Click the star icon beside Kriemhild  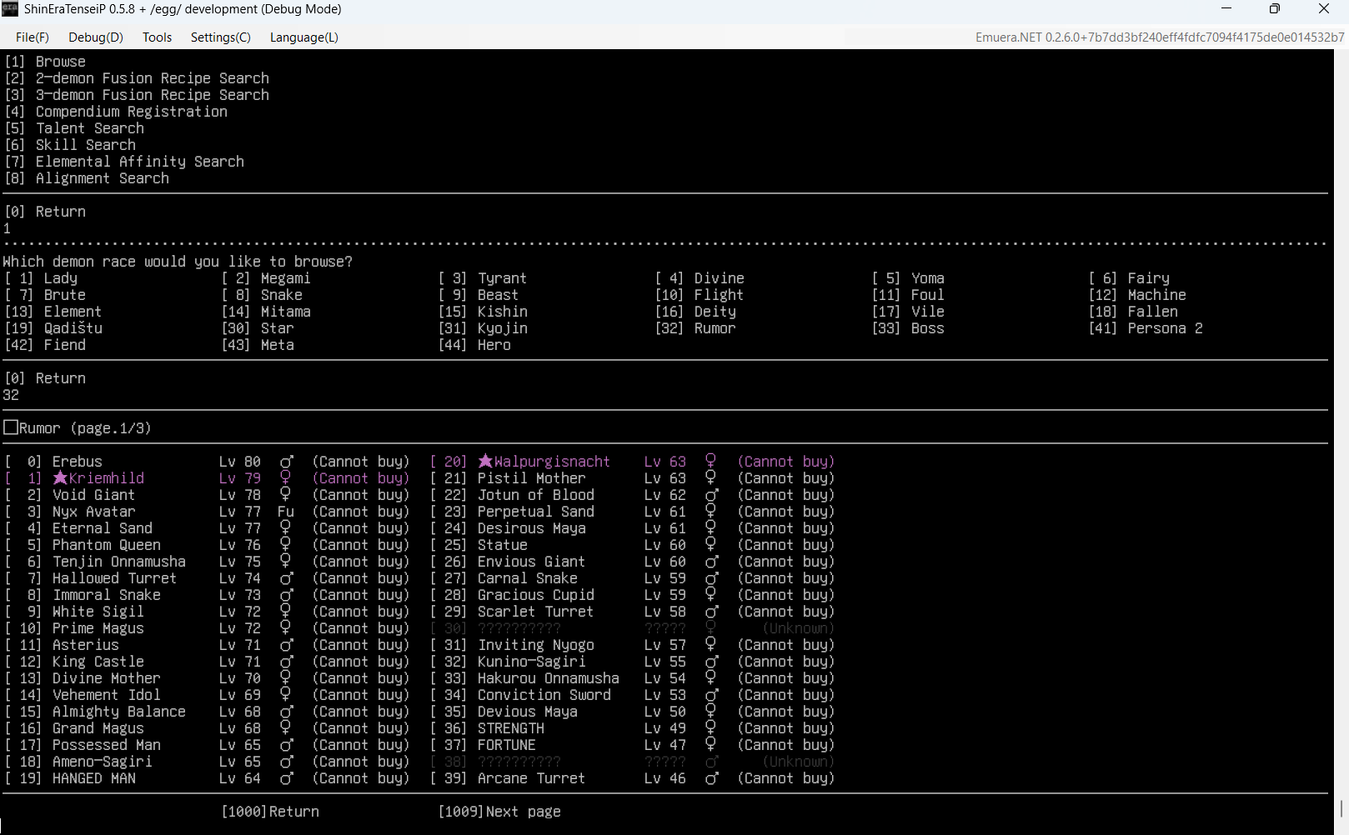click(60, 478)
